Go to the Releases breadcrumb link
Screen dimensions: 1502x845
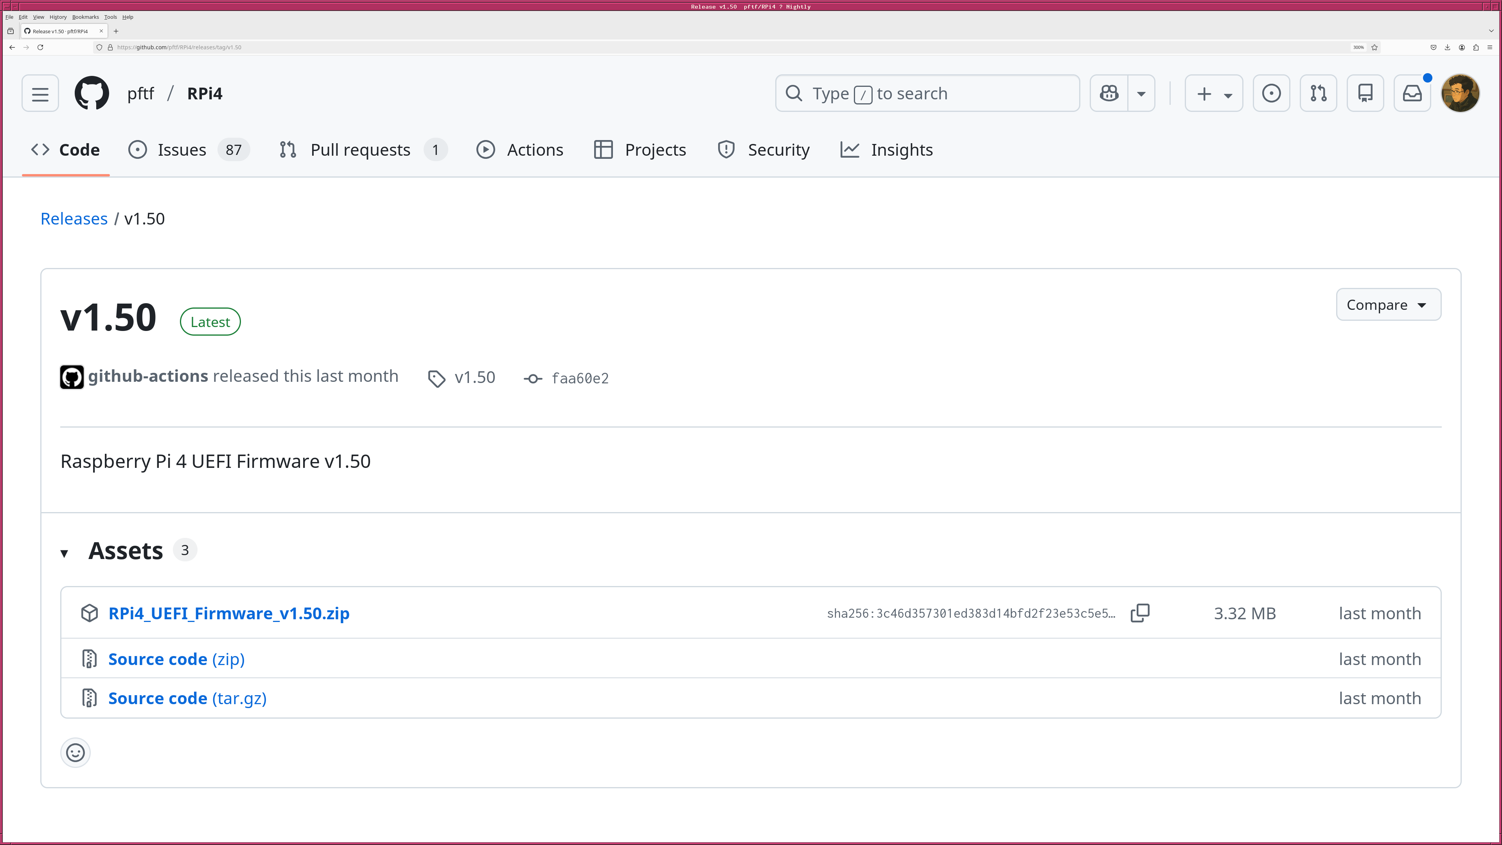pyautogui.click(x=74, y=219)
